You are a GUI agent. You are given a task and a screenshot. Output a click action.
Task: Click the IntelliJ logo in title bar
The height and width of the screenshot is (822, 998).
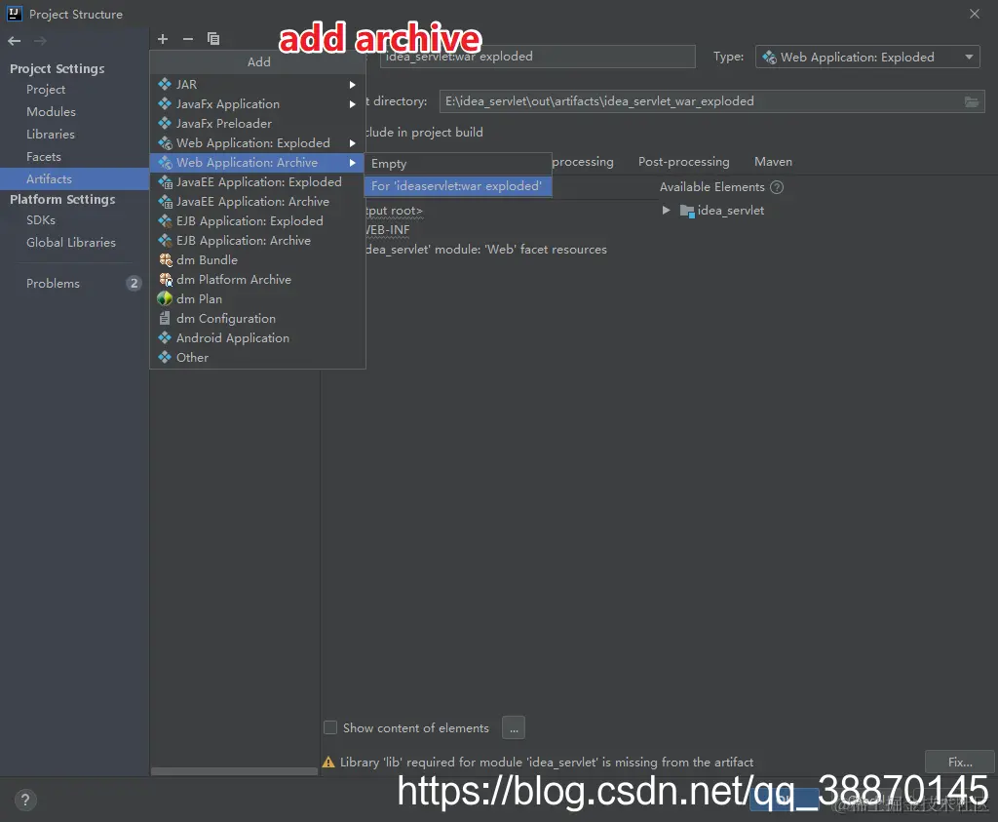pyautogui.click(x=14, y=14)
